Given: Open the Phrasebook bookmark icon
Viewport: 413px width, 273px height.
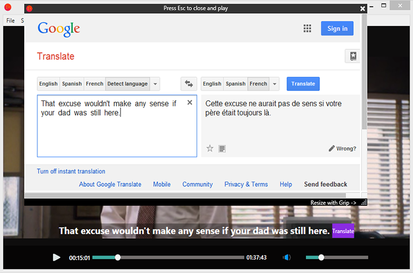Looking at the screenshot, I should pyautogui.click(x=352, y=56).
